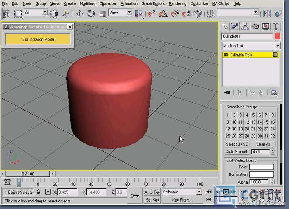The height and width of the screenshot is (209, 289).
Task: Click Configure Modifier Sets icon
Action: (x=274, y=93)
